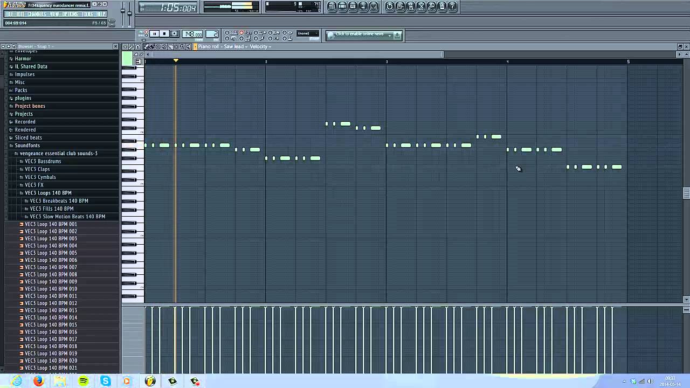Open the piano roll options dropdown arrow
The height and width of the screenshot is (388, 690).
click(x=125, y=47)
